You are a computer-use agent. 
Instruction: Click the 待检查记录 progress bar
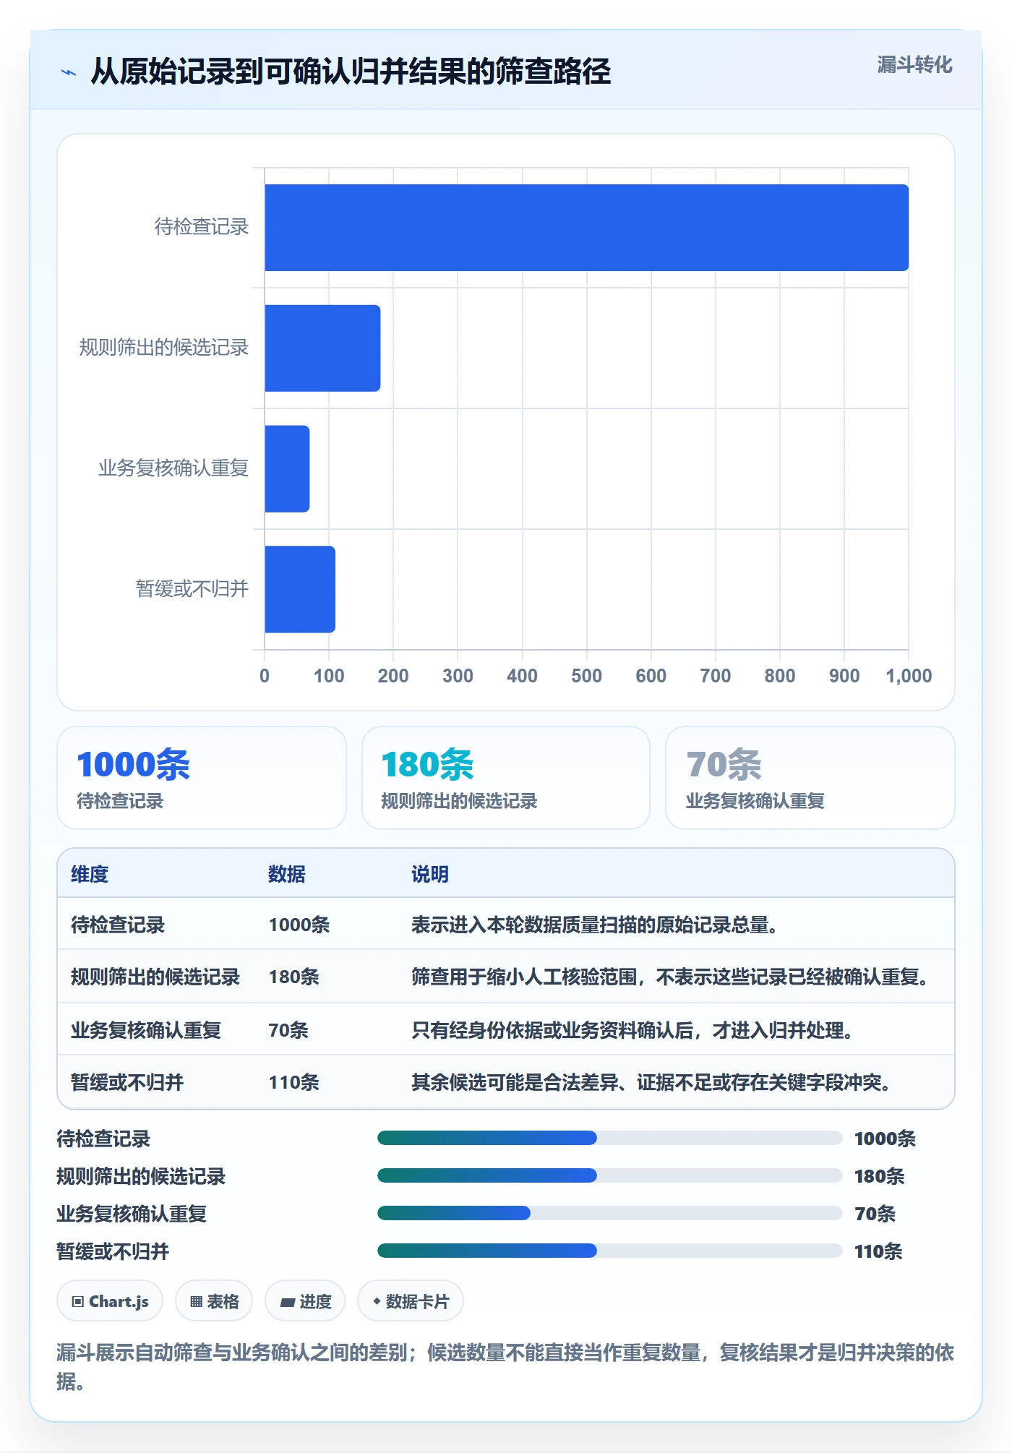[x=609, y=1138]
